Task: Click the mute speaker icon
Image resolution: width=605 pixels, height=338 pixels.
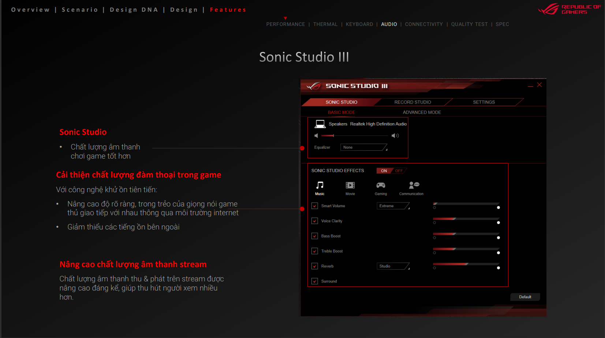Action: point(316,136)
